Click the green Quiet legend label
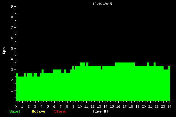176x117 pixels. point(15,111)
